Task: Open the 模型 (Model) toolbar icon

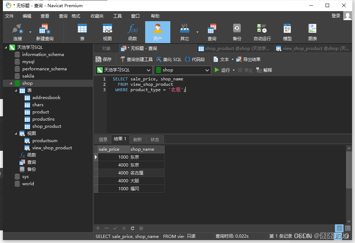Action: [x=287, y=32]
